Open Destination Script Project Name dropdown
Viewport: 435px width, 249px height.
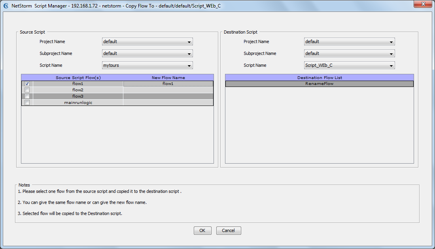pyautogui.click(x=349, y=41)
